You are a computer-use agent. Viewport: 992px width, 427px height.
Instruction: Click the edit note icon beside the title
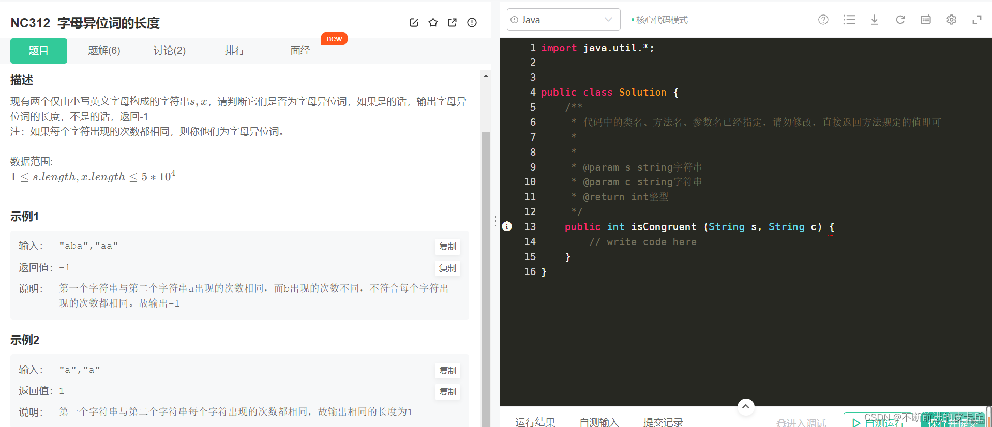pos(414,22)
